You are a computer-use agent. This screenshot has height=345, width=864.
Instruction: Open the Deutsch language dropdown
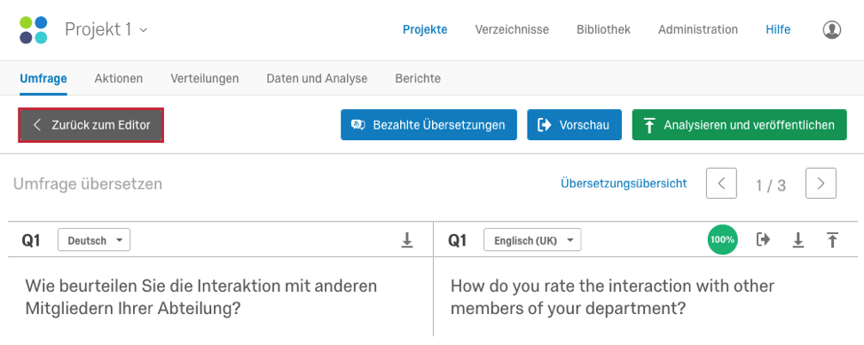point(94,240)
